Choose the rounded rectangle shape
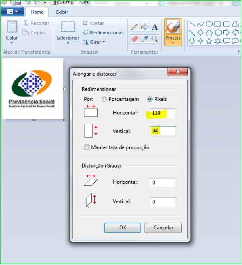242x265 pixels. click(x=226, y=24)
